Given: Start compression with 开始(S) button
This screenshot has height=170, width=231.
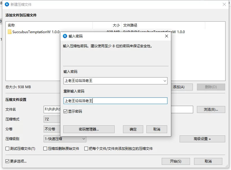Looking at the screenshot, I should click(x=176, y=161).
